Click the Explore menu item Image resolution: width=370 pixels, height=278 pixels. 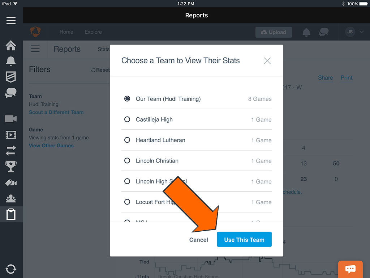pyautogui.click(x=93, y=32)
